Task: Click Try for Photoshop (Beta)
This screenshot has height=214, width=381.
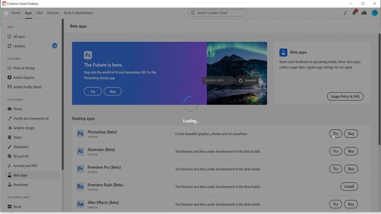Action: [x=336, y=134]
